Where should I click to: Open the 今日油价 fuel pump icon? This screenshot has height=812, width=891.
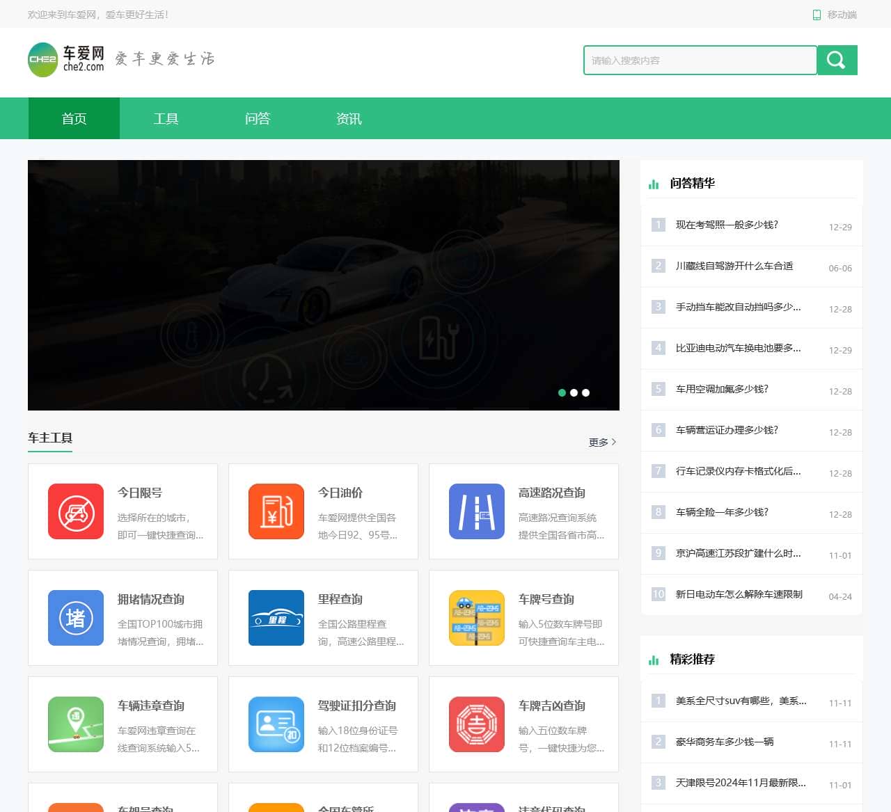[x=276, y=511]
